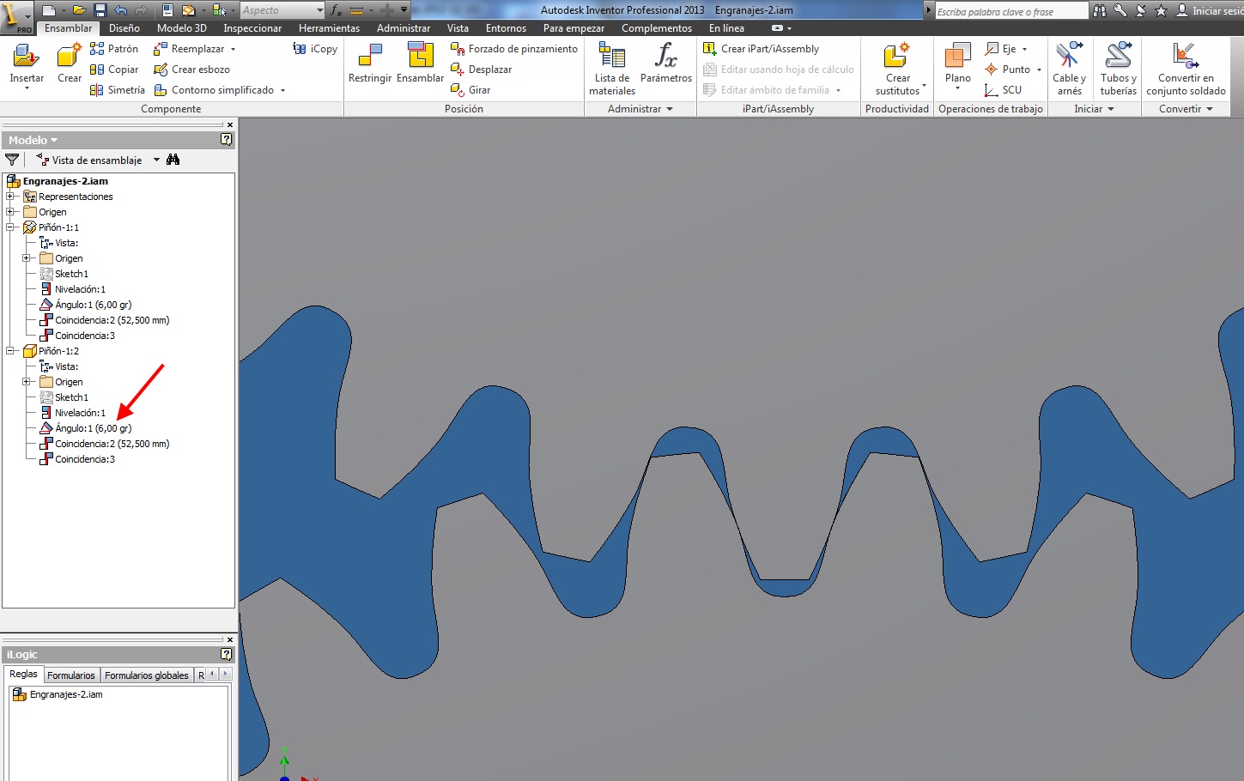Screen dimensions: 1244x781
Task: Click the binoculars find icon in Modelo browser
Action: [173, 160]
